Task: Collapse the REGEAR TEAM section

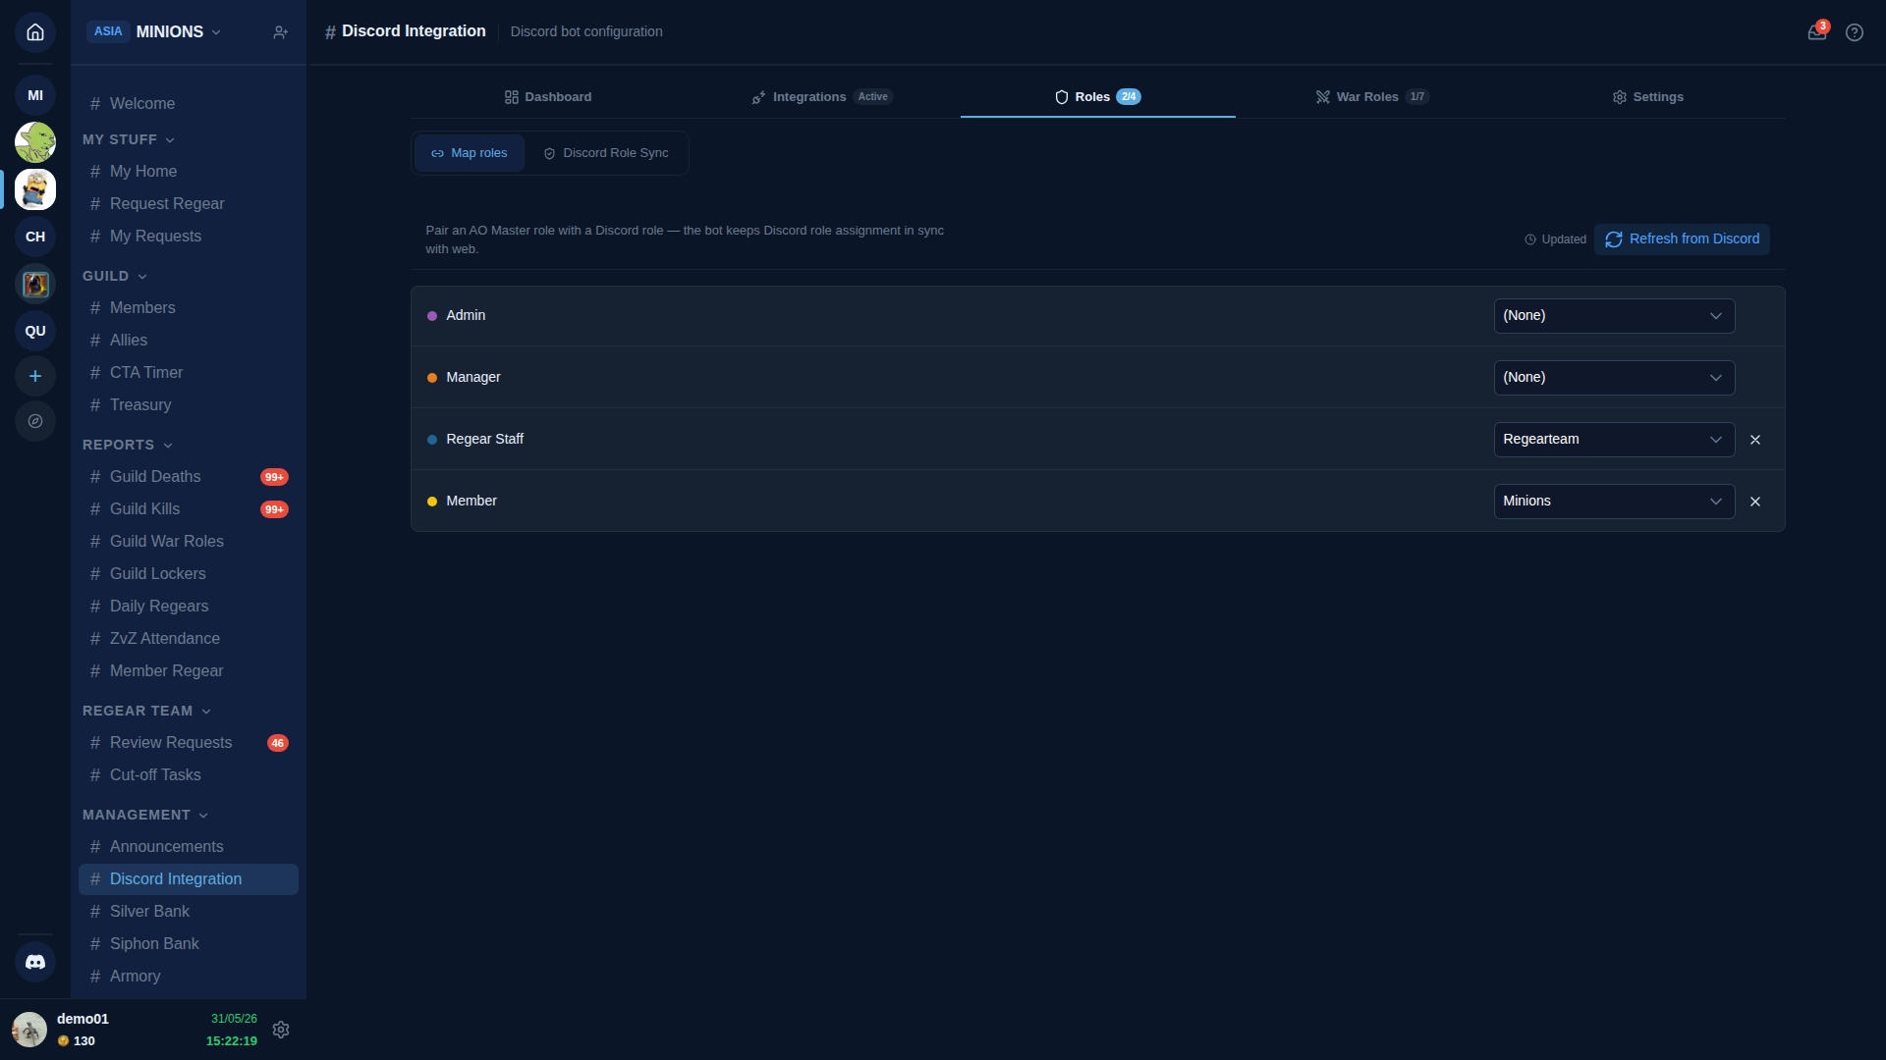Action: click(x=147, y=711)
